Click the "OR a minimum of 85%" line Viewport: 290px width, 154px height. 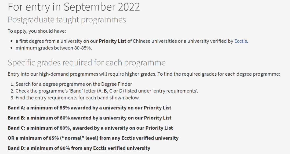click(x=93, y=138)
